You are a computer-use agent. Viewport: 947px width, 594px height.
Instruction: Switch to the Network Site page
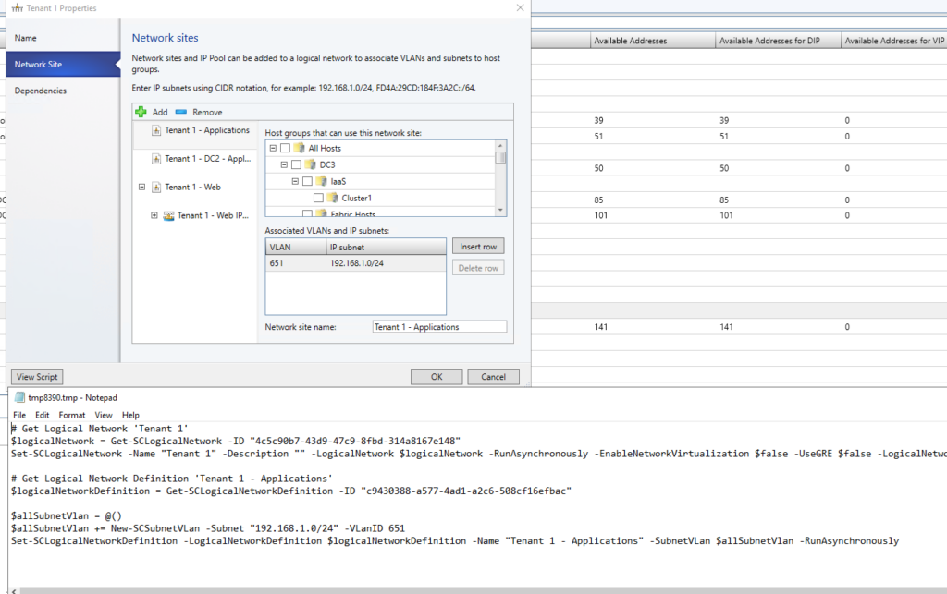tap(63, 64)
